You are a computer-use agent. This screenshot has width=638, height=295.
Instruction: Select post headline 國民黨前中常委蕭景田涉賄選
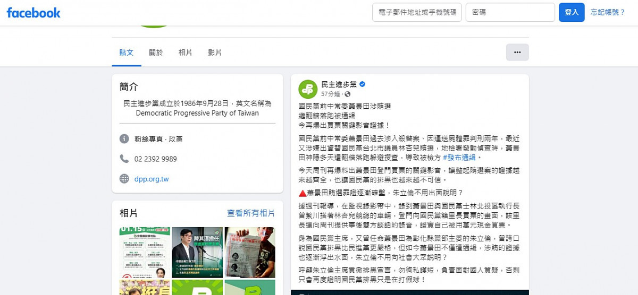[x=345, y=106]
